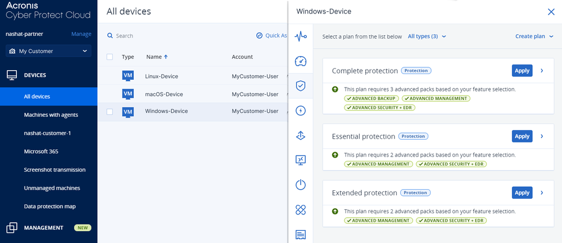The image size is (562, 243).
Task: Expand the Essential protection plan chevron
Action: (x=542, y=136)
